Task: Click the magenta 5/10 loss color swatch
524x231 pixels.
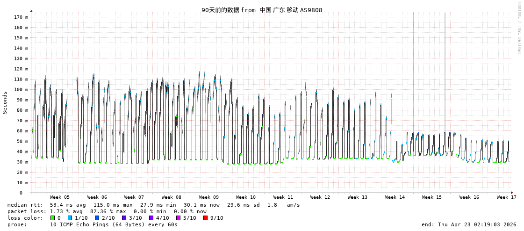Action: 178,218
